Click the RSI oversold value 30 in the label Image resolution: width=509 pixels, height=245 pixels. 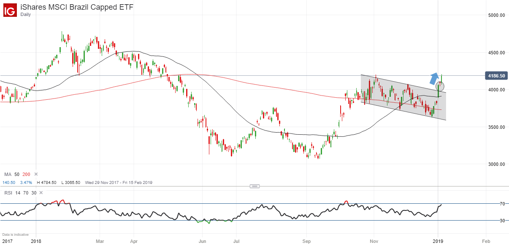click(x=34, y=192)
